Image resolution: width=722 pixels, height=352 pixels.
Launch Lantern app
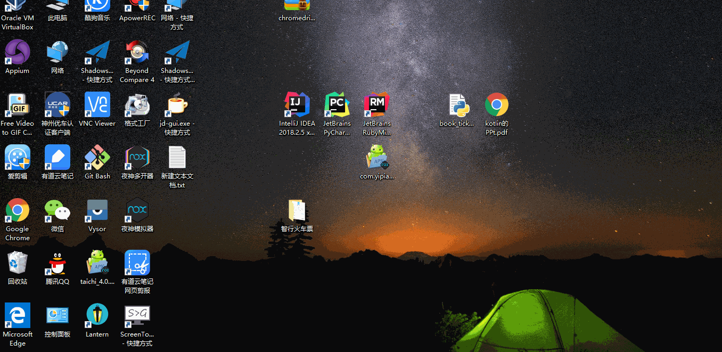point(97,321)
